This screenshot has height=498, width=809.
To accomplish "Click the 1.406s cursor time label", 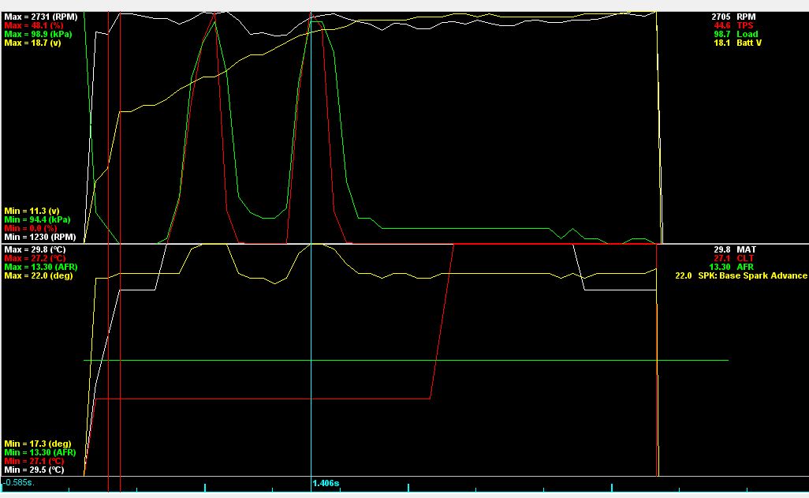I will 326,483.
